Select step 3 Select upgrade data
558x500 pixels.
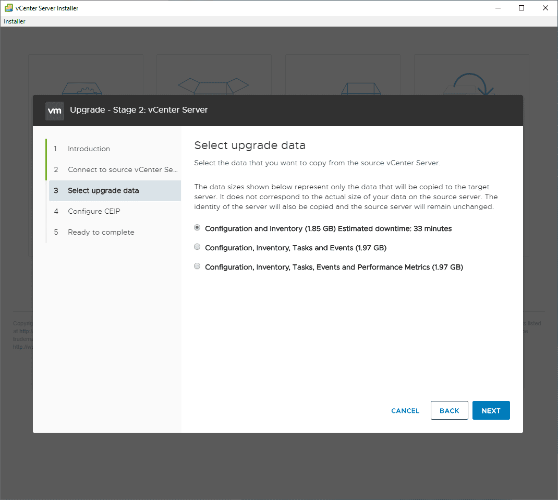103,190
